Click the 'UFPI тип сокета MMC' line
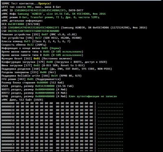Viewport: 163px width, 152px height. (x=31, y=7)
